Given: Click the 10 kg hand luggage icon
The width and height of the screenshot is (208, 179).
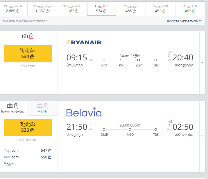Looking at the screenshot, I should click(x=10, y=106).
